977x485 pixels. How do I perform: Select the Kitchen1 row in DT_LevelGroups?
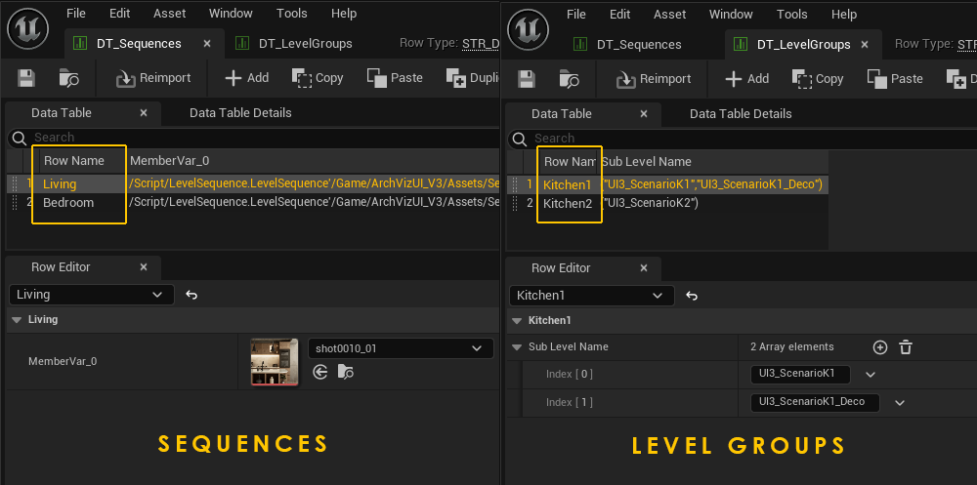click(x=667, y=184)
